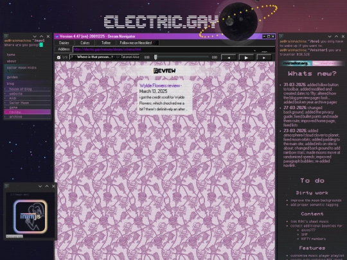This screenshot has height=260, width=347.
Task: Click the 'March 13, 2025' post date
Action: point(153,91)
